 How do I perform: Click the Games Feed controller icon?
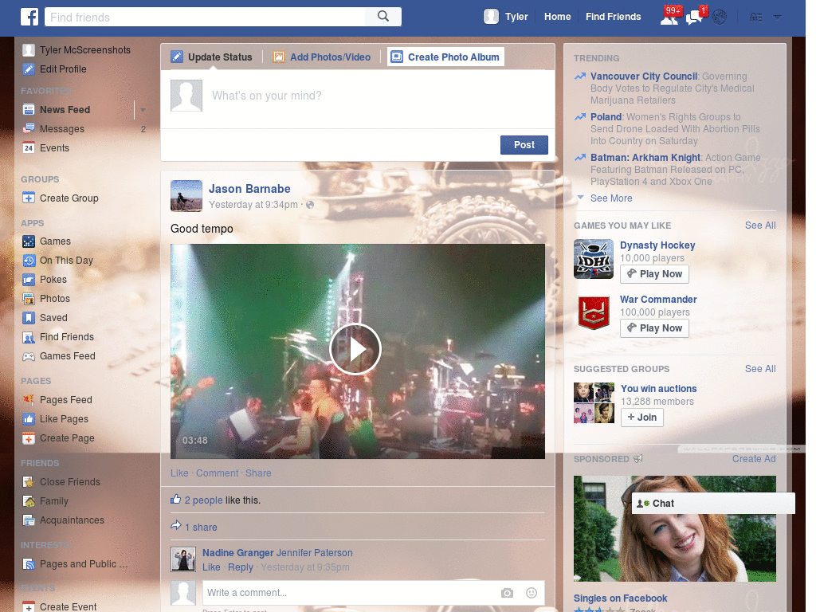click(x=29, y=356)
